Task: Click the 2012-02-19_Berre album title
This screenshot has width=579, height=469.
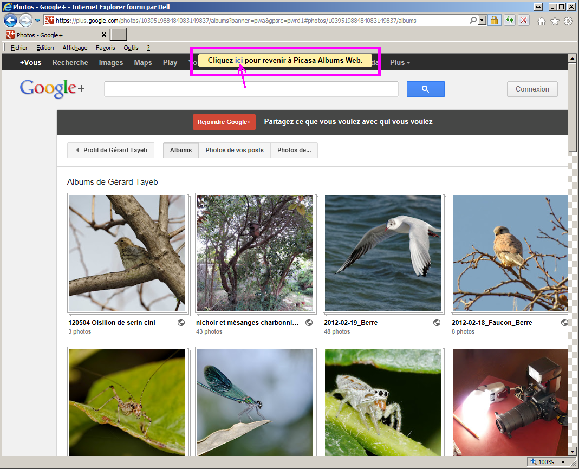Action: pyautogui.click(x=350, y=322)
